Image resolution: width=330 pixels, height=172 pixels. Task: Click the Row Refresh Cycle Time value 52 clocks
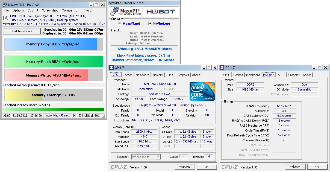[x=284, y=135]
